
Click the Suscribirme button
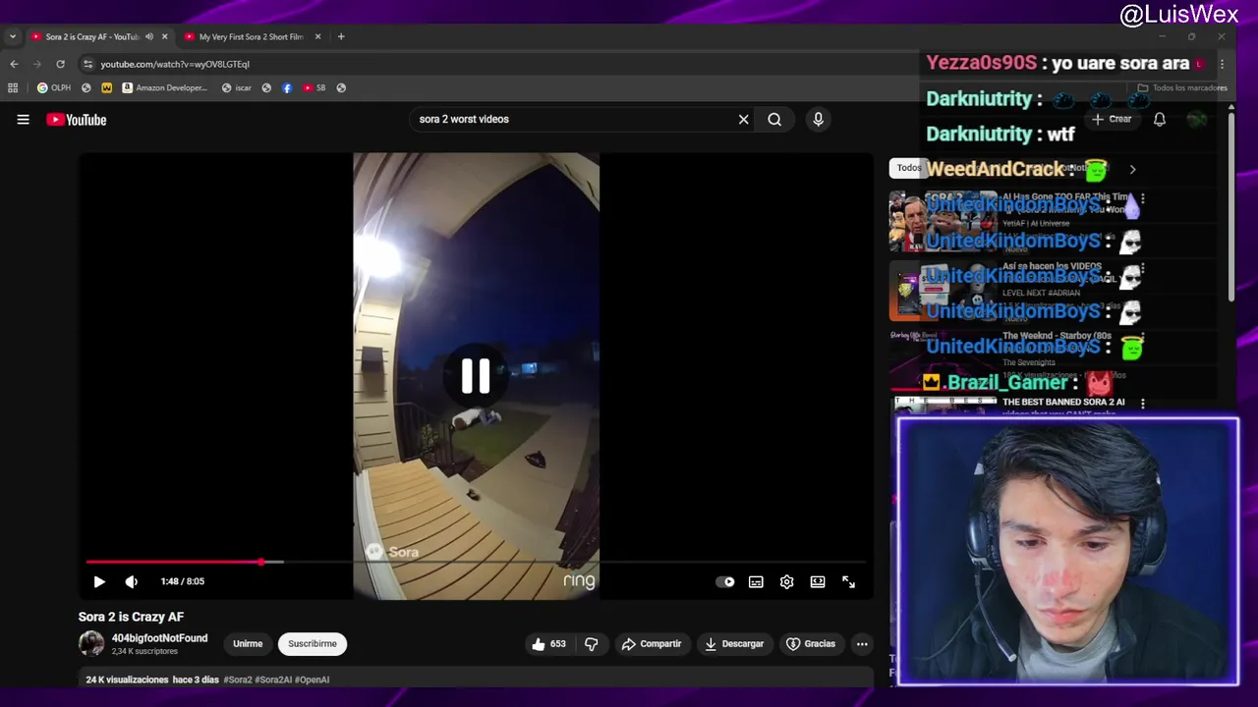(x=313, y=644)
